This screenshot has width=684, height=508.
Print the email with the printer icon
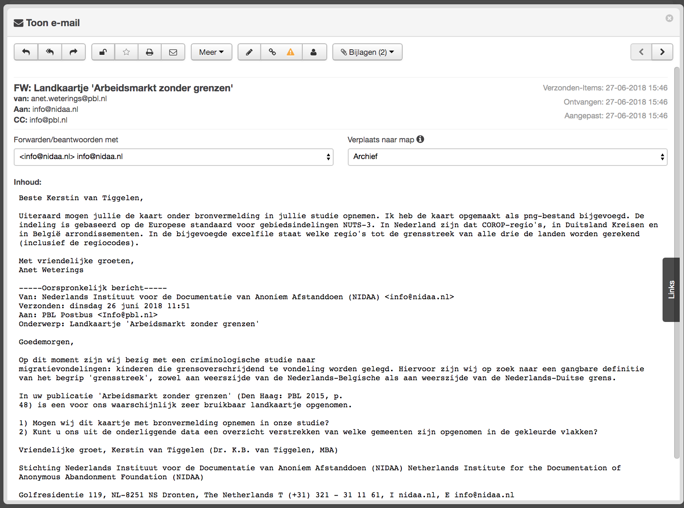[x=149, y=52]
